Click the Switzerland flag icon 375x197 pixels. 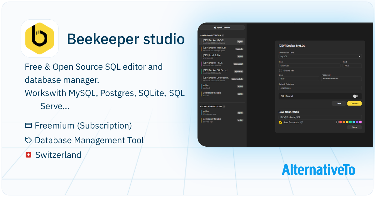click(28, 155)
